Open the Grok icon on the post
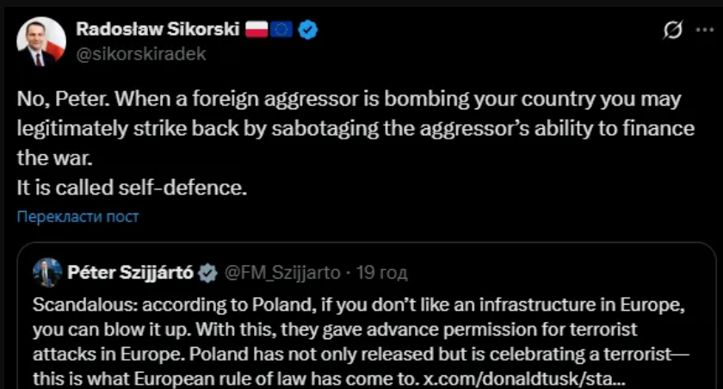The width and height of the screenshot is (723, 389). click(x=674, y=30)
